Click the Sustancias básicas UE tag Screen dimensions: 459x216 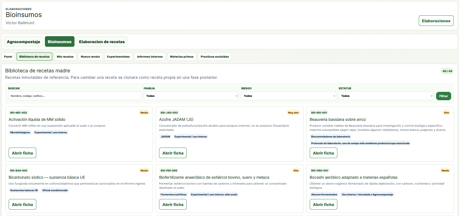tap(24, 190)
